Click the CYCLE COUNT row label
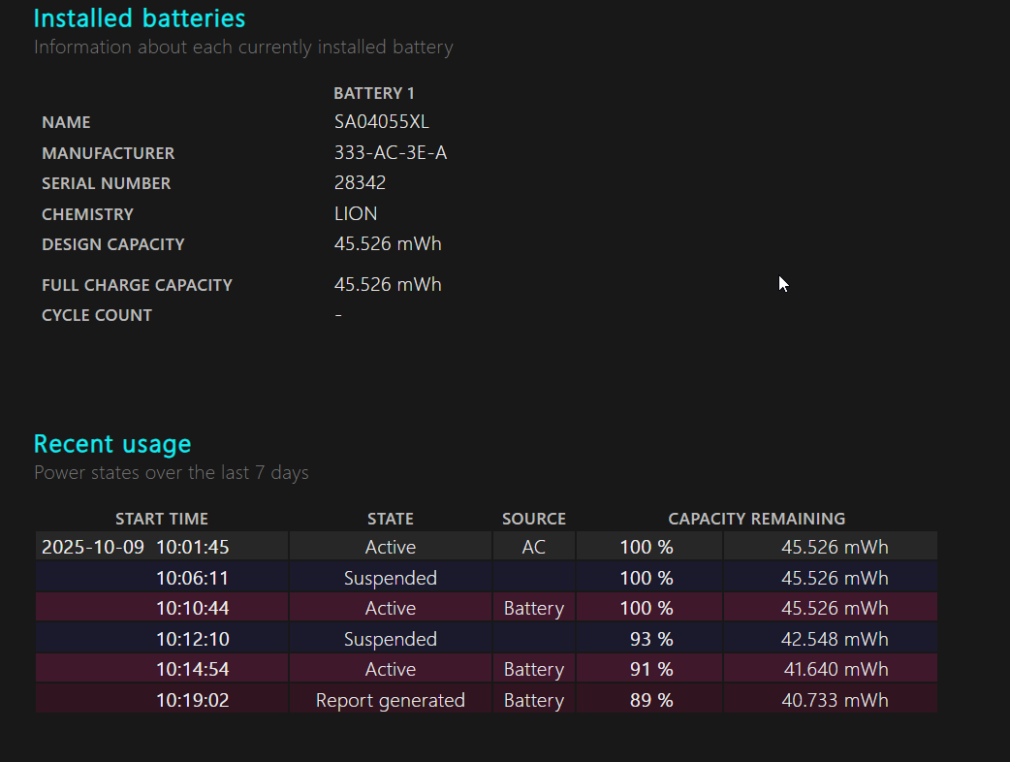1010x762 pixels. (x=97, y=315)
